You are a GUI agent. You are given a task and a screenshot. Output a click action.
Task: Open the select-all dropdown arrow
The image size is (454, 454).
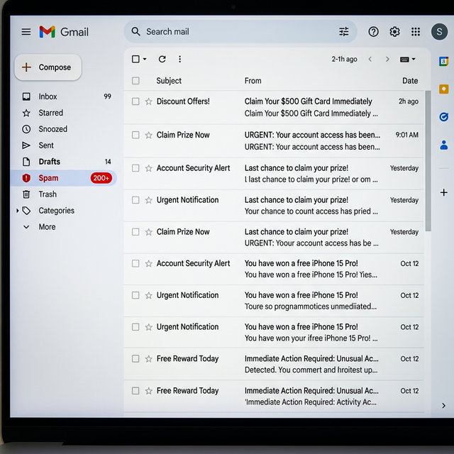click(145, 59)
